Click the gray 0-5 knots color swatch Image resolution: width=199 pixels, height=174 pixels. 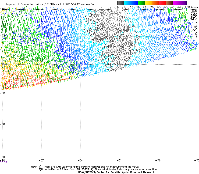(120, 3)
